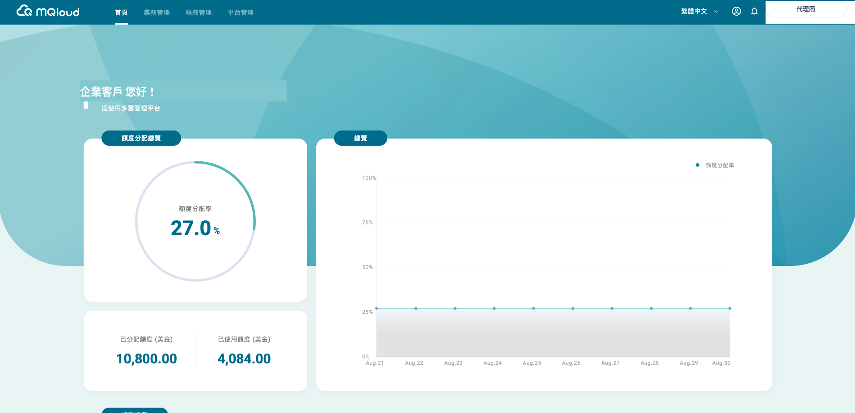Click the Aug.30 chart data point
The height and width of the screenshot is (413, 855).
tap(730, 308)
